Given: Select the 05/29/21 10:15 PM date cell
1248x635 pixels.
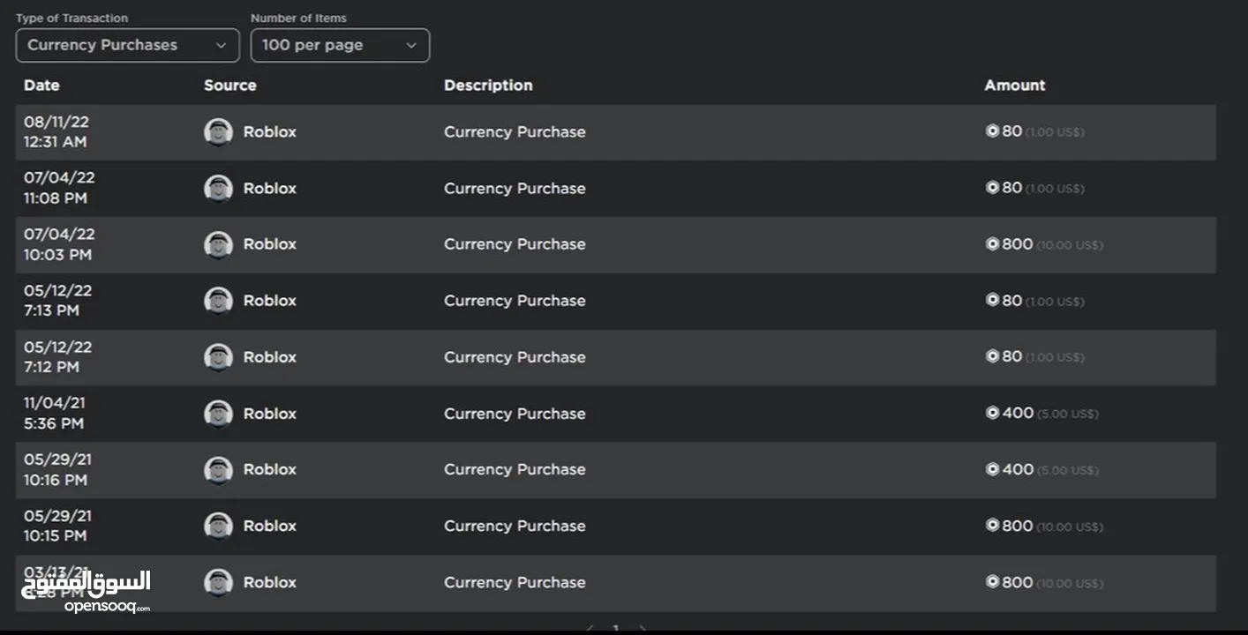Looking at the screenshot, I should [57, 526].
